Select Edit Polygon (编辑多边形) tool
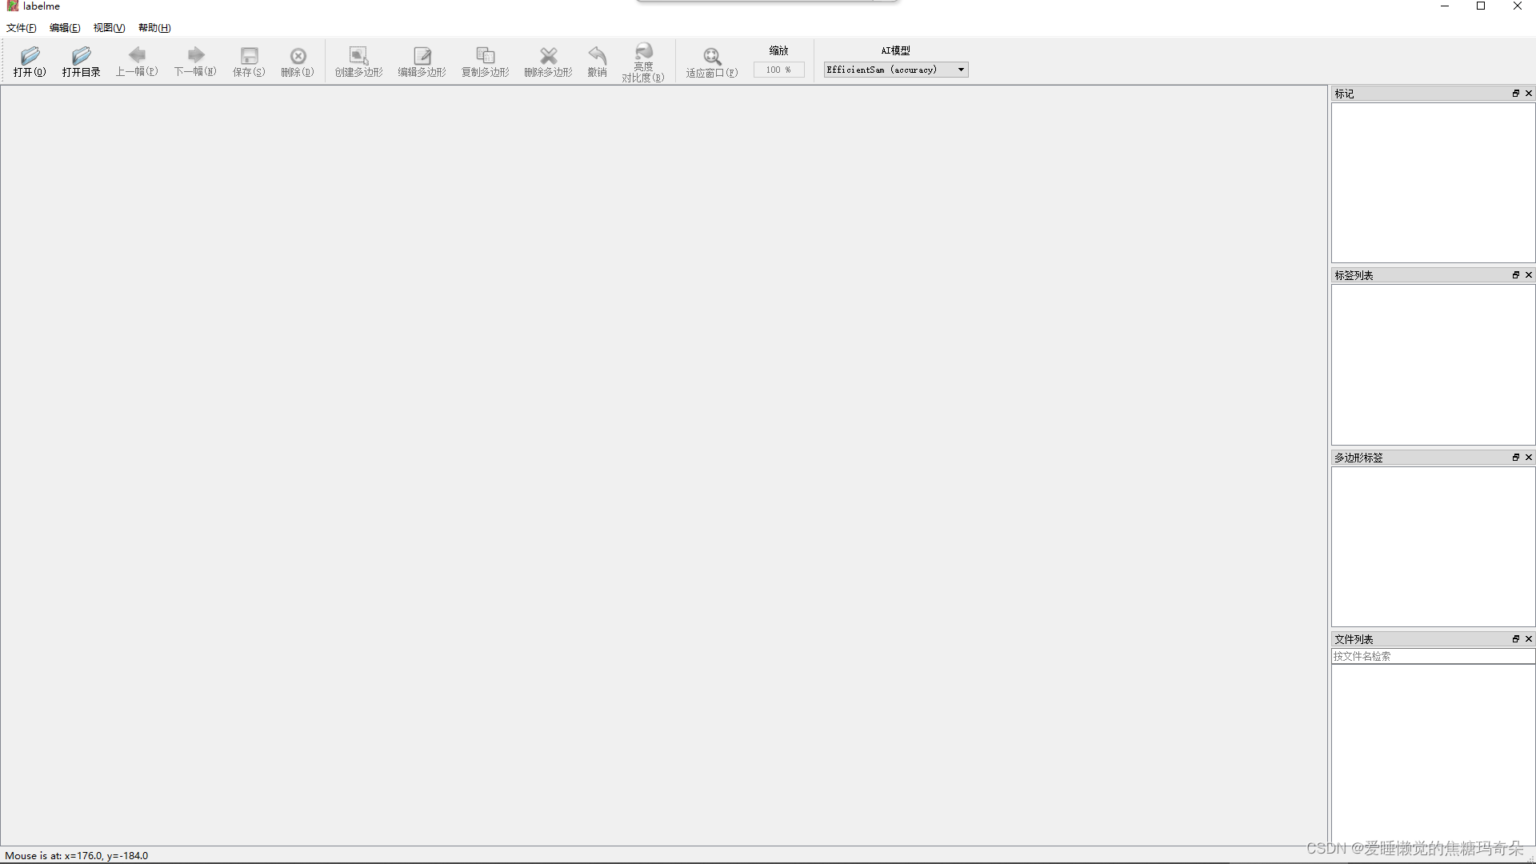The image size is (1536, 864). (x=422, y=56)
